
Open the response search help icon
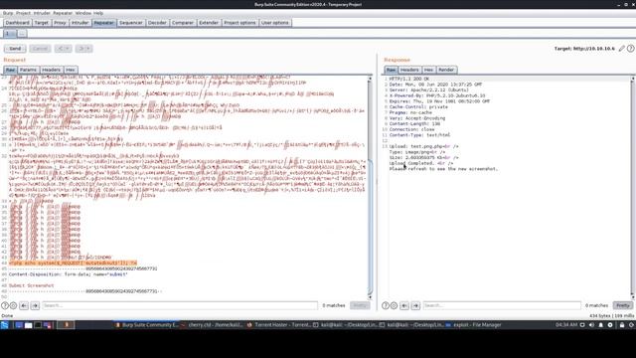(x=386, y=305)
